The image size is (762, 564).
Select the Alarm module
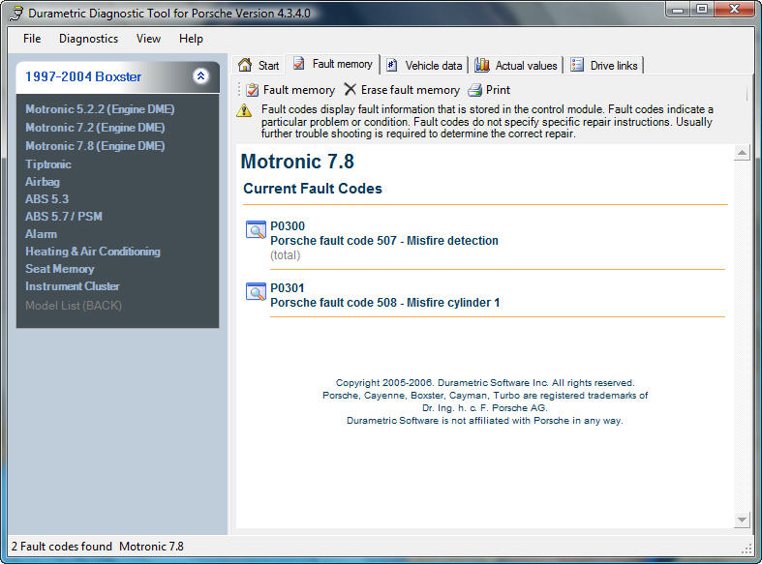(x=41, y=234)
